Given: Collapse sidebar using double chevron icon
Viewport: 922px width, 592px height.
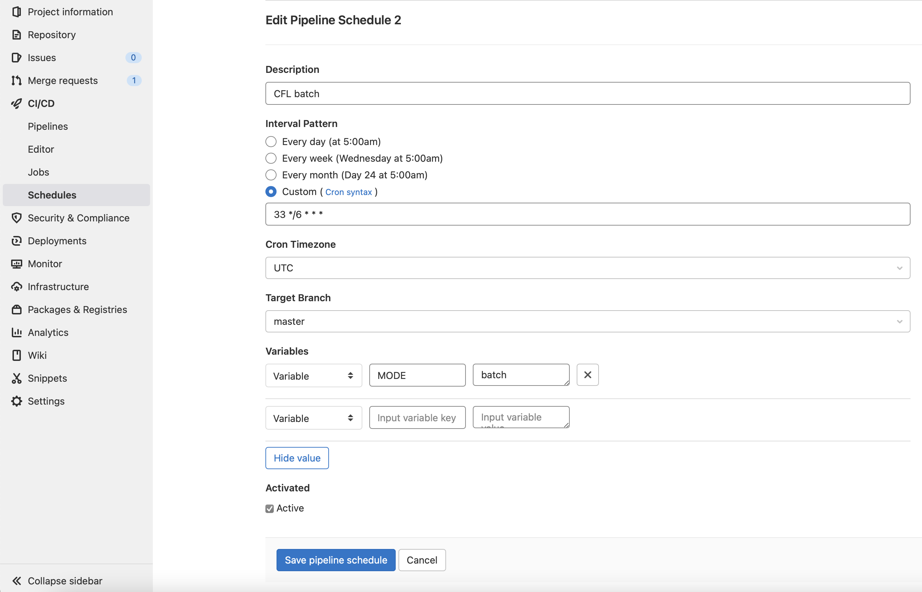Looking at the screenshot, I should point(16,581).
